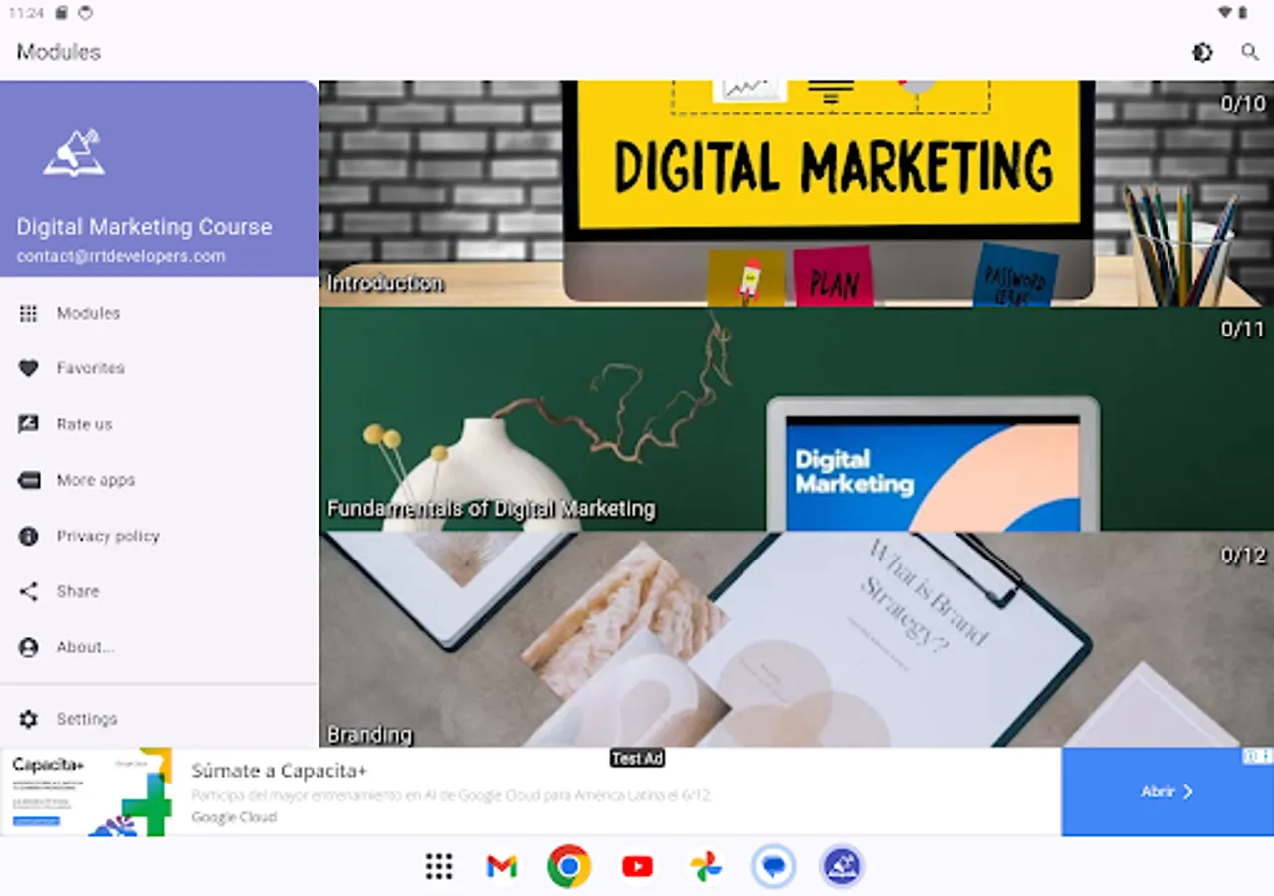Select the Modules header title
This screenshot has width=1274, height=896.
click(57, 51)
